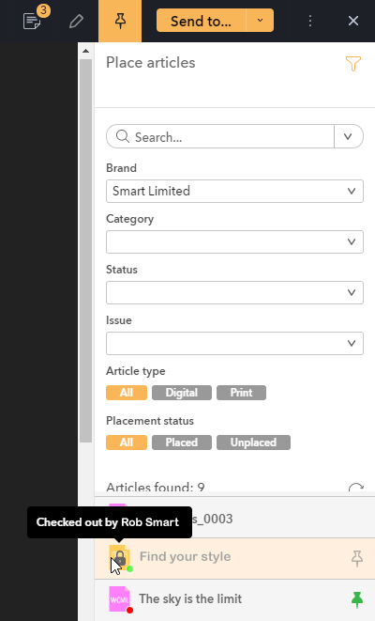Click the green pin on The sky is the limit

pos(357,599)
